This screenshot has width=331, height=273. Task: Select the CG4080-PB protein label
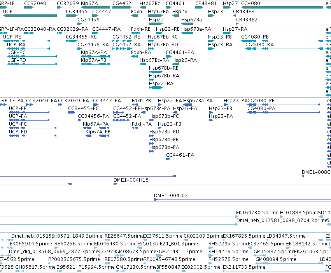click(x=261, y=101)
